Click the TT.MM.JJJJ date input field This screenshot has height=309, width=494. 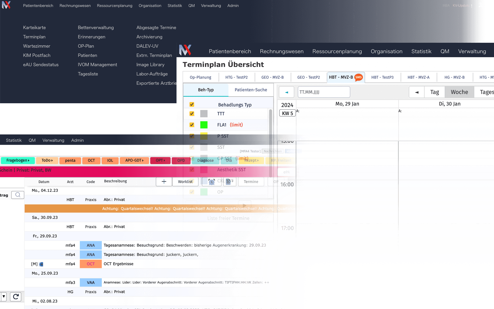point(324,92)
